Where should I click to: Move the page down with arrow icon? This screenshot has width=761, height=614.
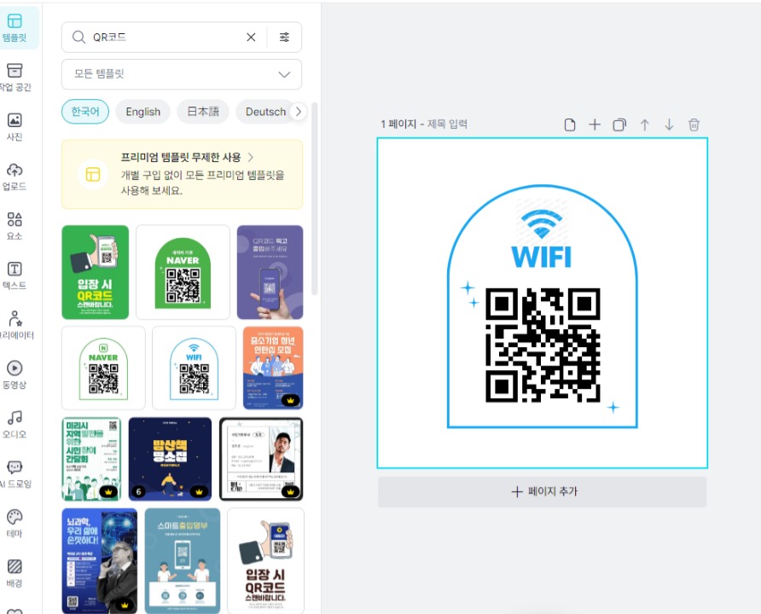pos(669,125)
